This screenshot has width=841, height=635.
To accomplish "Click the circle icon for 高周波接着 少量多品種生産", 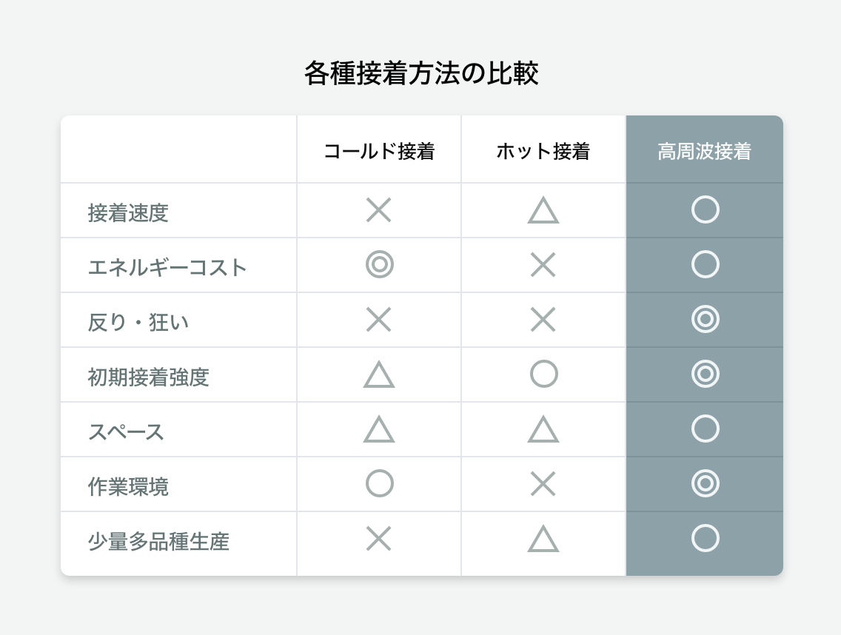I will click(705, 538).
